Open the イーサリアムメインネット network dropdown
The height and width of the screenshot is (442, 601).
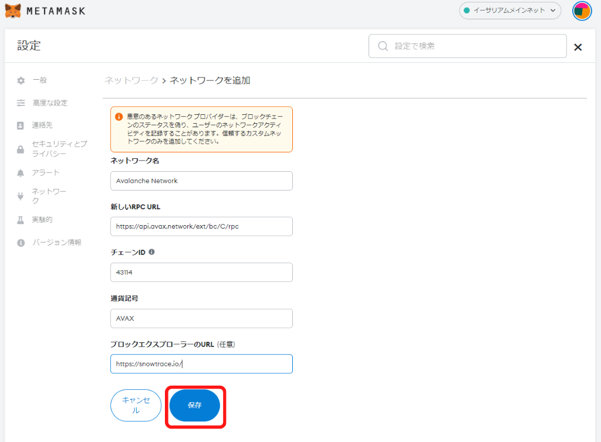coord(510,11)
